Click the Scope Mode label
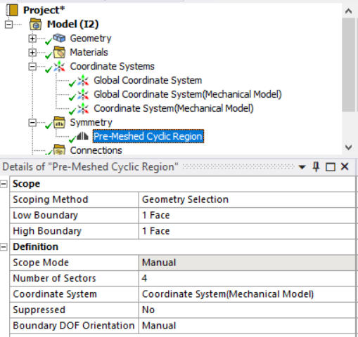The height and width of the screenshot is (337, 358). [41, 263]
